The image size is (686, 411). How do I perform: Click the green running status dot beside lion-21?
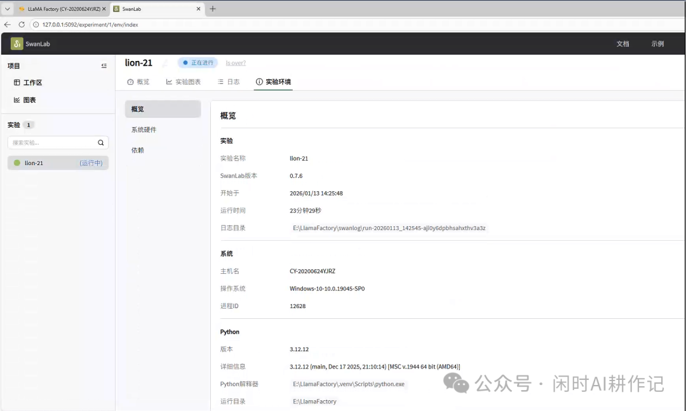tap(17, 163)
